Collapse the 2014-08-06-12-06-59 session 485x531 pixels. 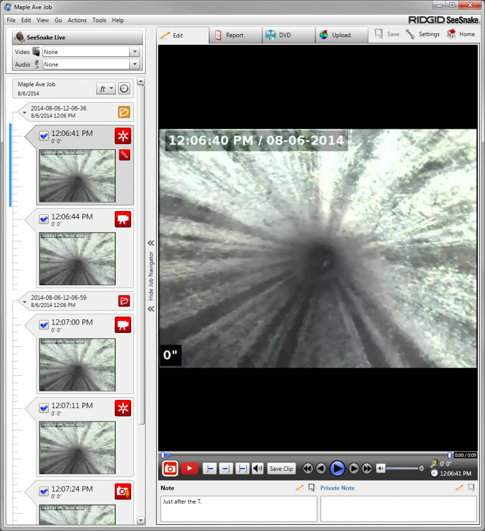(24, 301)
